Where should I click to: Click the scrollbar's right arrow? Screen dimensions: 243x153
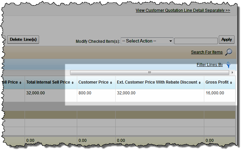(232, 72)
